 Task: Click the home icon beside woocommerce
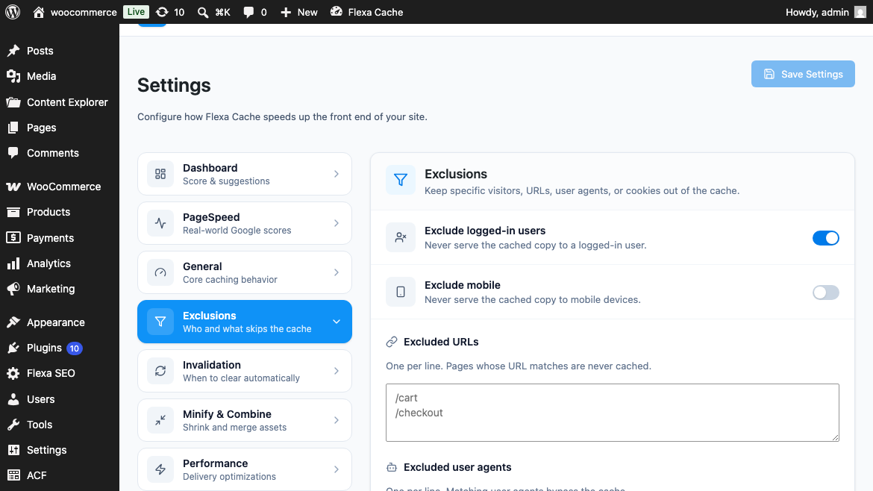[38, 12]
